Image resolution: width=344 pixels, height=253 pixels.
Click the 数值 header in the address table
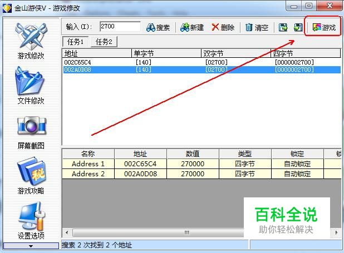pos(193,153)
